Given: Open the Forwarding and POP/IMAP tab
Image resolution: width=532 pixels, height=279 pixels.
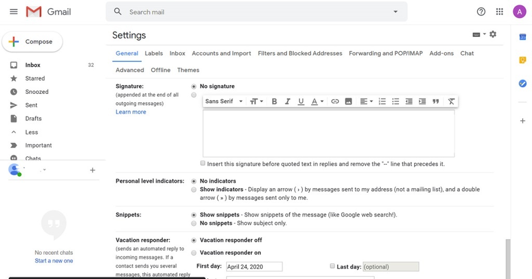Looking at the screenshot, I should click(x=385, y=53).
